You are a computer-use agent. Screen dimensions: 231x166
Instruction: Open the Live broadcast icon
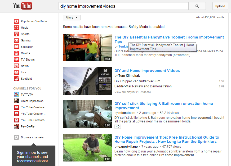(x=16, y=72)
